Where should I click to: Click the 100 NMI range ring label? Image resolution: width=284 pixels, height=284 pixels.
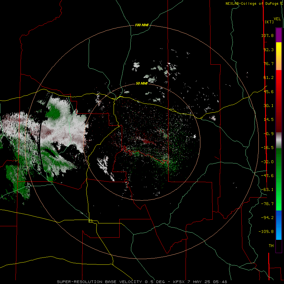142,25
